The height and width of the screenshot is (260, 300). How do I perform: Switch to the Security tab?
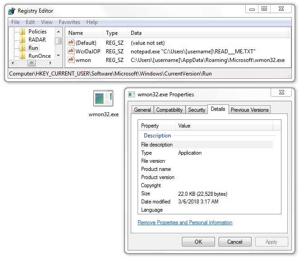(x=196, y=110)
